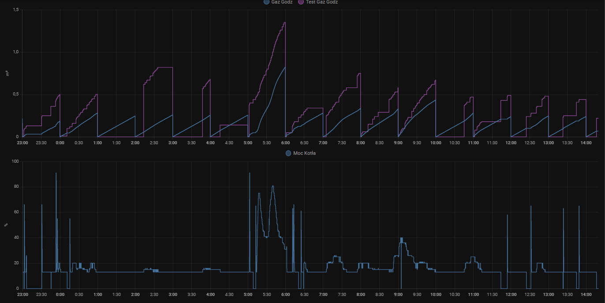The image size is (605, 303).
Task: Click 12:00 label on the boiler power axis
Action: pos(511,294)
